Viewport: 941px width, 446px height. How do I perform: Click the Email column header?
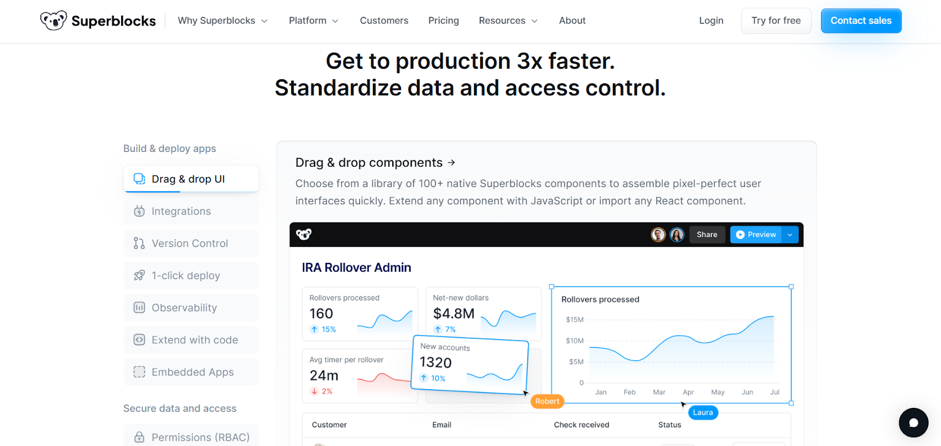[x=442, y=425]
